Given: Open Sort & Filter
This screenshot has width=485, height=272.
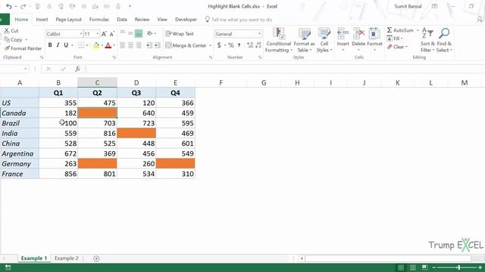Looking at the screenshot, I should coord(427,40).
